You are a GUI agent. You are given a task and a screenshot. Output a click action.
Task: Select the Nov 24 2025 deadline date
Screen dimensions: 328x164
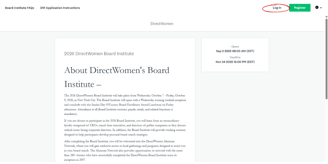[x=235, y=62]
